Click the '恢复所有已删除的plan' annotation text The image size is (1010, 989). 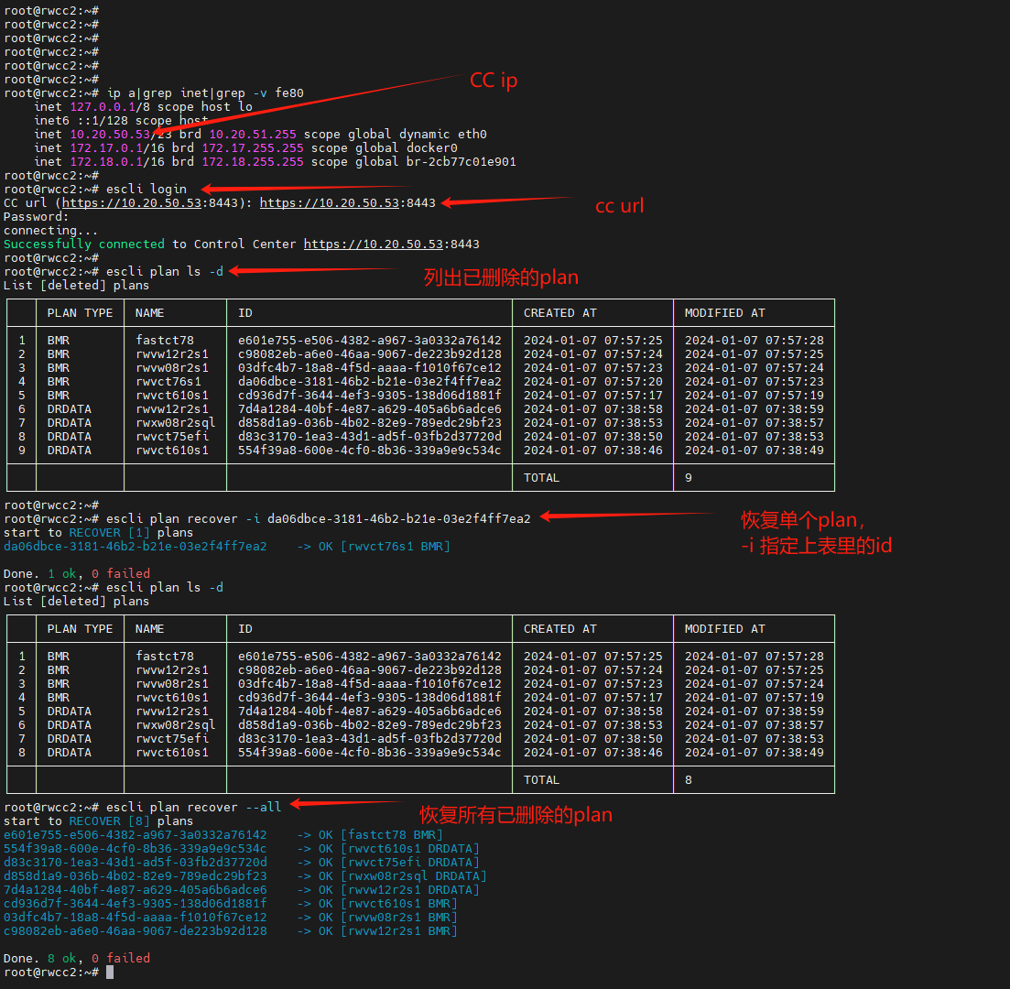(516, 815)
